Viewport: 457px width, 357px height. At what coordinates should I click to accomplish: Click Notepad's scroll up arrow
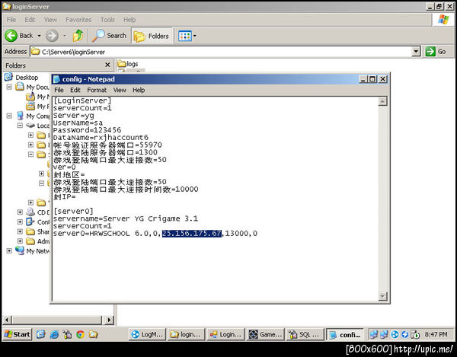point(382,101)
